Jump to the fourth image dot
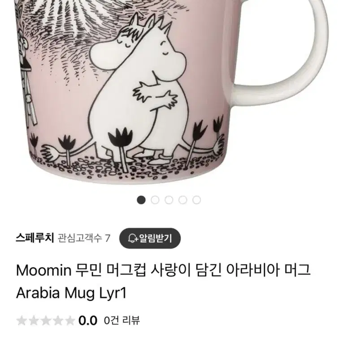 click(182, 200)
